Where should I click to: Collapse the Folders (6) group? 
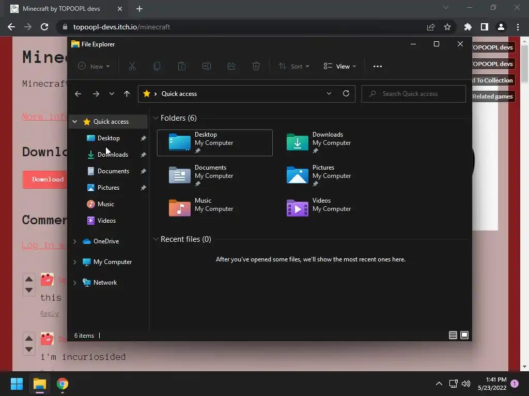click(155, 118)
